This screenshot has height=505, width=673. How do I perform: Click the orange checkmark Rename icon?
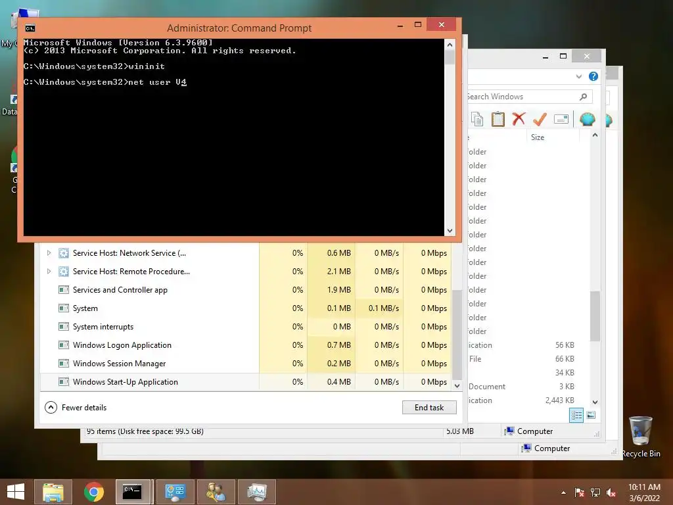pyautogui.click(x=540, y=119)
